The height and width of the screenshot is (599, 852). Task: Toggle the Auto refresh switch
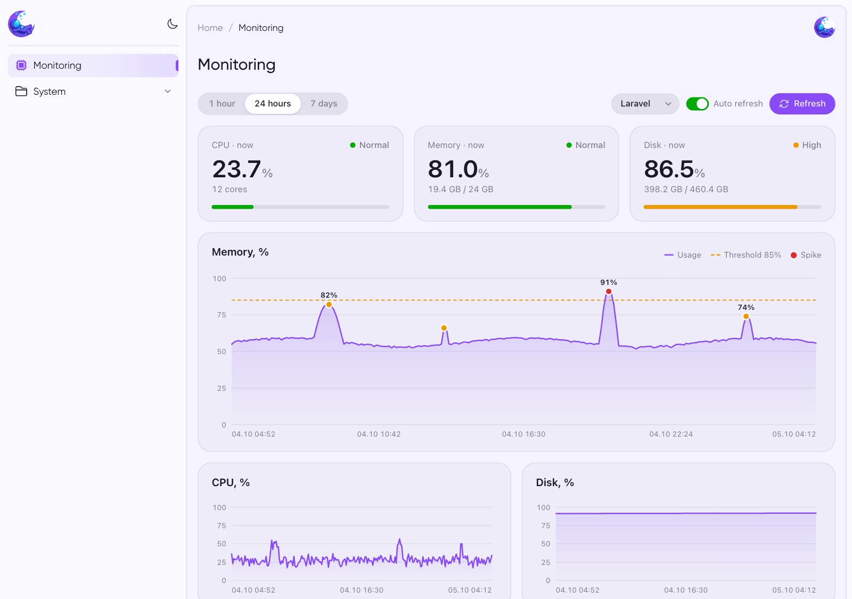(697, 104)
